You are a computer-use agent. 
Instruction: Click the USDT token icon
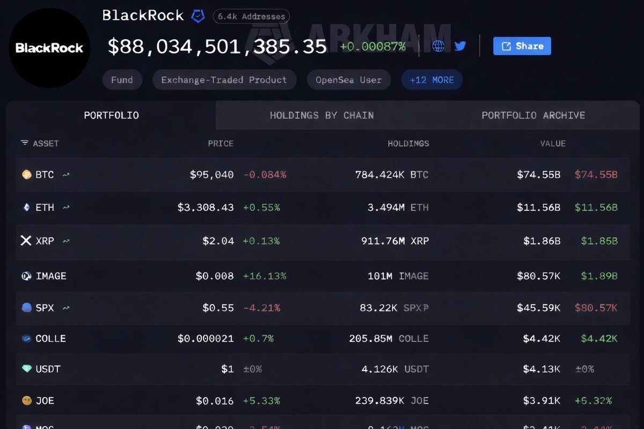[x=26, y=369]
